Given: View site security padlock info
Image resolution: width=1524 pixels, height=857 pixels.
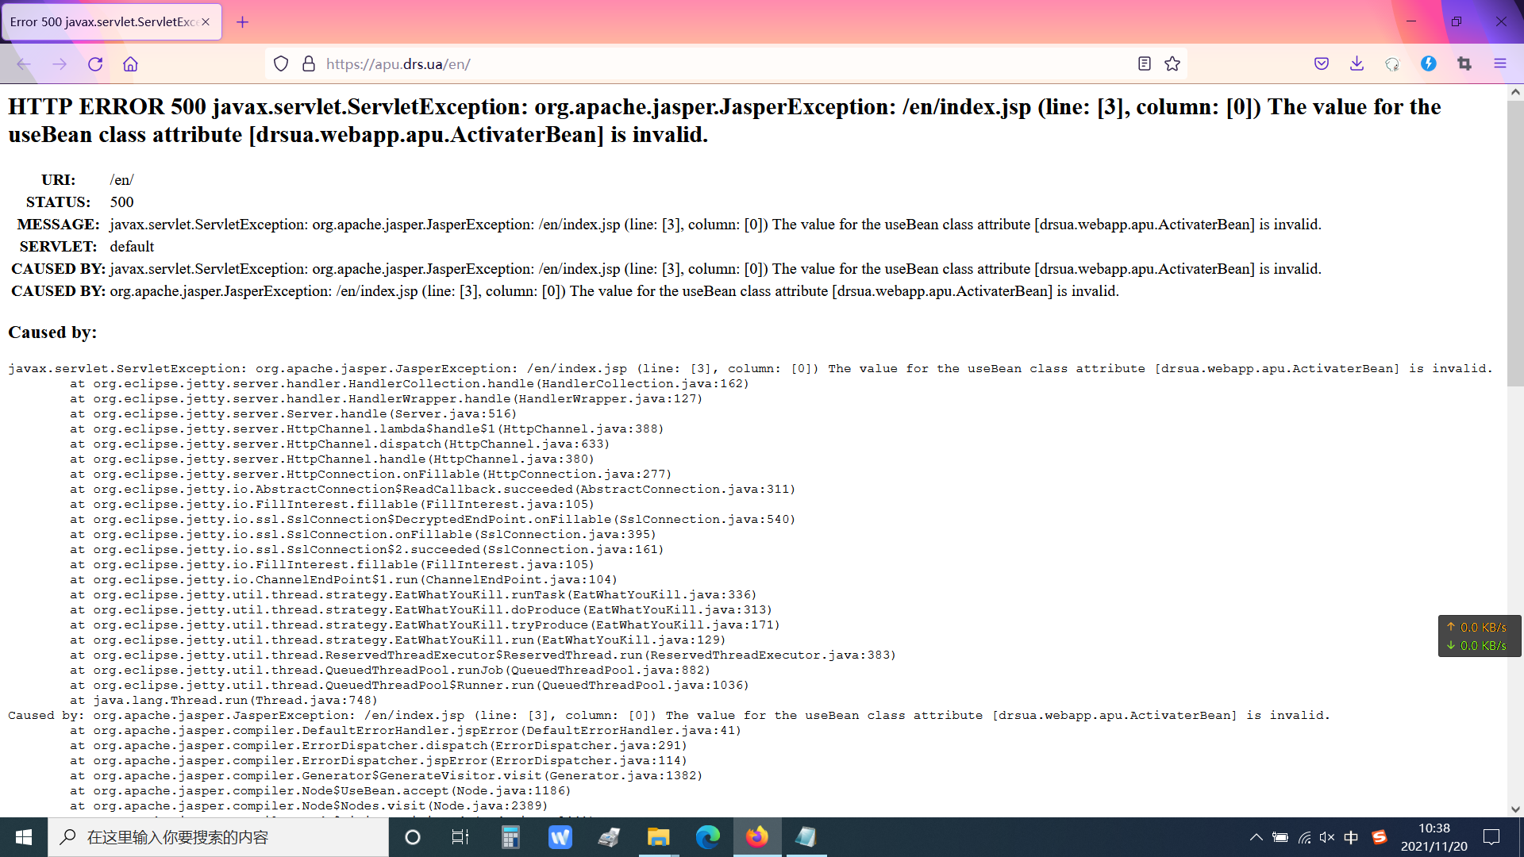Looking at the screenshot, I should (309, 64).
